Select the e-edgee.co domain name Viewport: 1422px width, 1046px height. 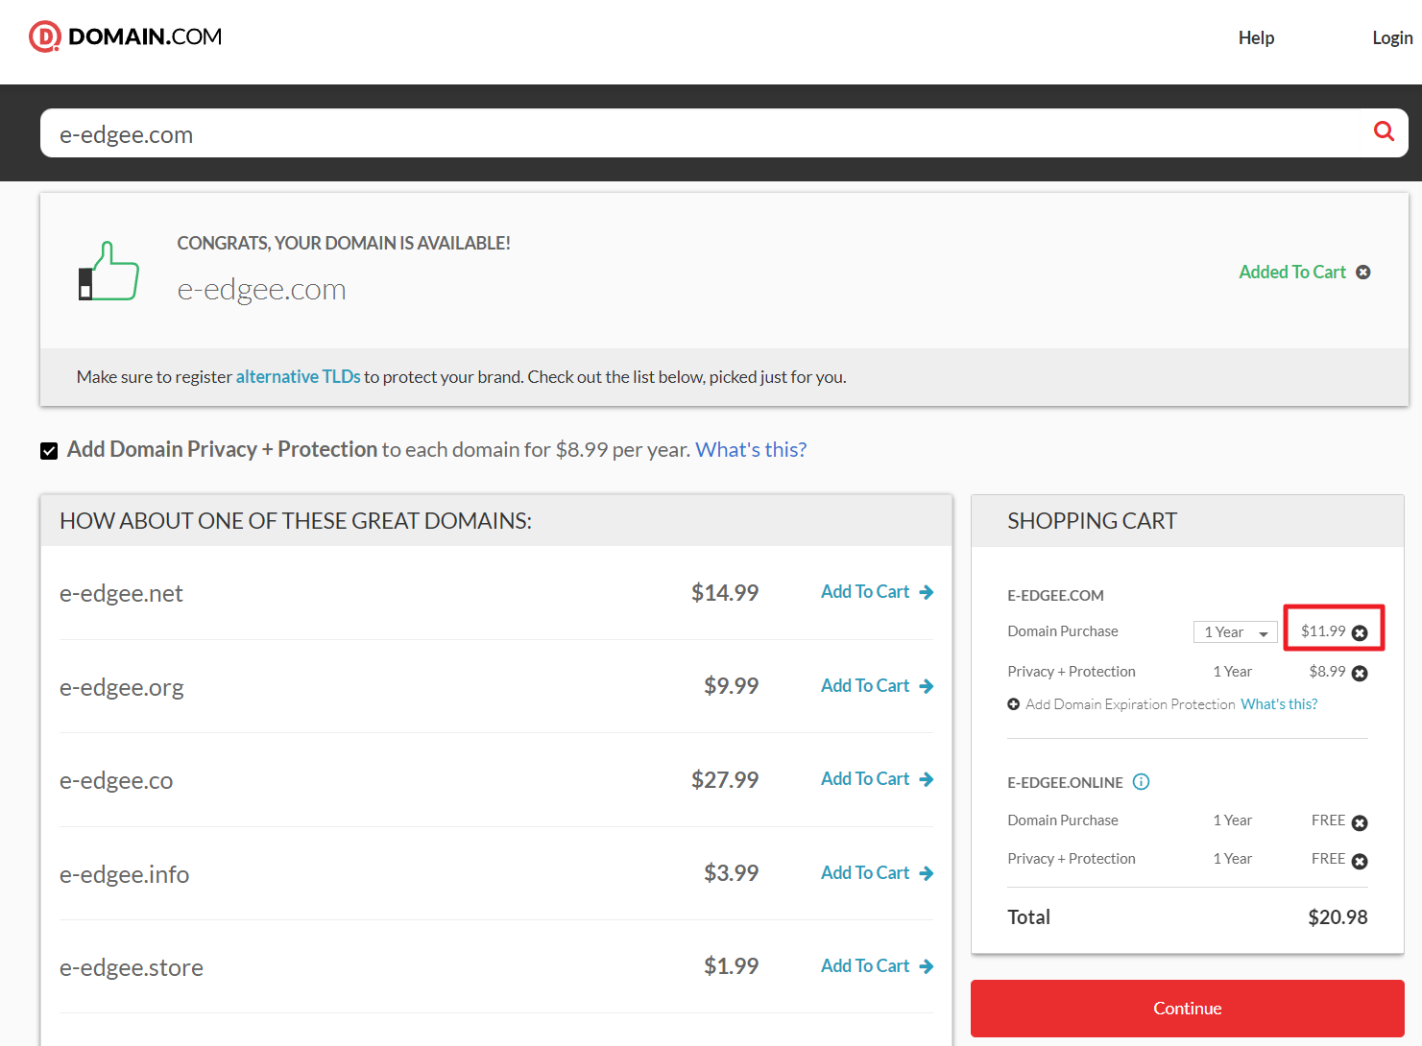[116, 781]
